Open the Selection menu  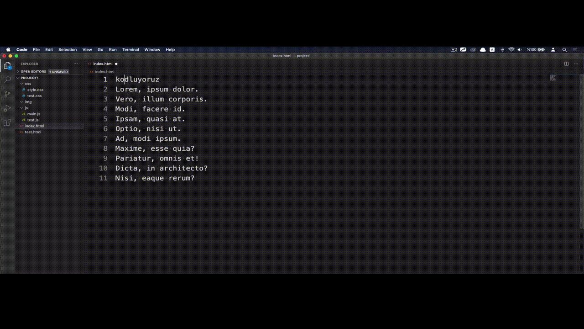68,50
